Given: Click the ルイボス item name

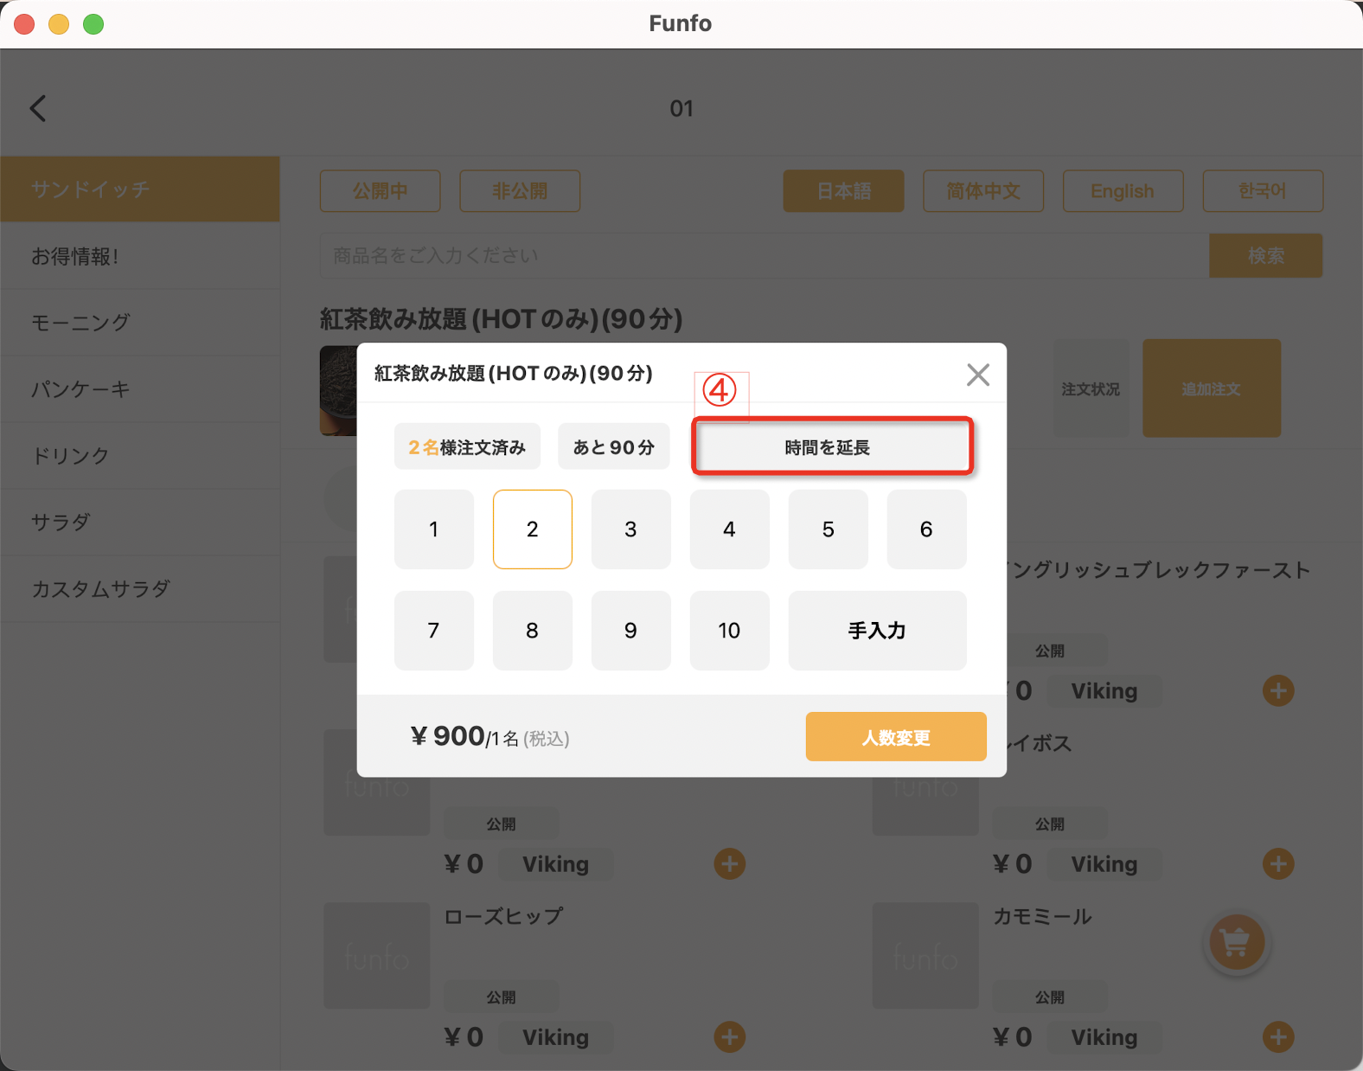Looking at the screenshot, I should pos(1040,743).
